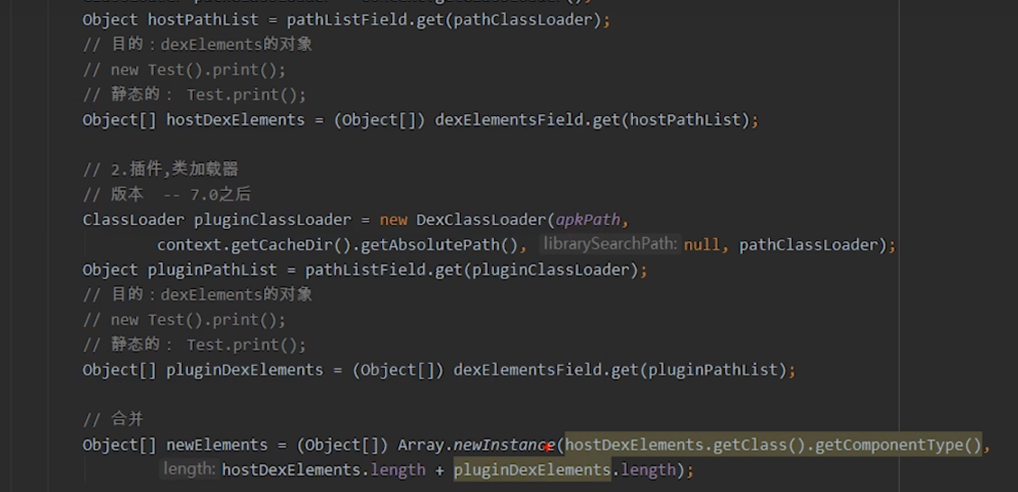Click the '// 版本 -- 7.0之后' comment
The image size is (1018, 492).
pyautogui.click(x=167, y=195)
